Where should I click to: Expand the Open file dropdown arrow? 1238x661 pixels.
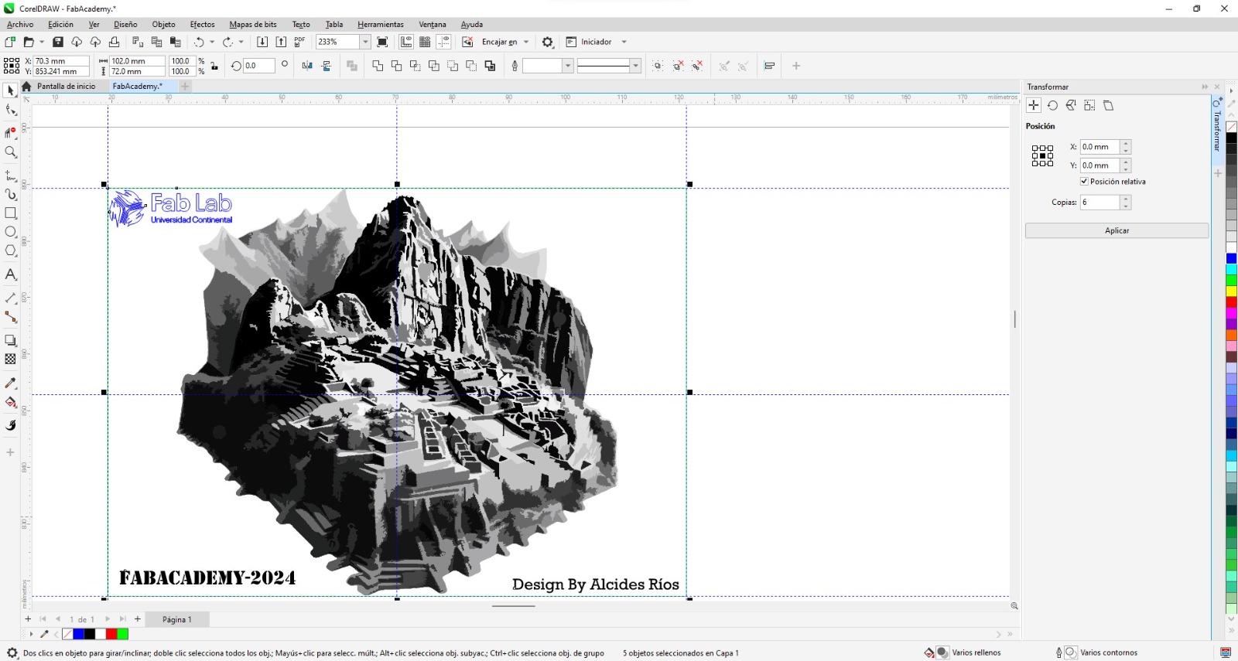click(x=41, y=42)
